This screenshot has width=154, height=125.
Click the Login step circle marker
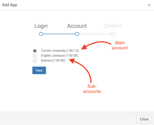(x=41, y=34)
